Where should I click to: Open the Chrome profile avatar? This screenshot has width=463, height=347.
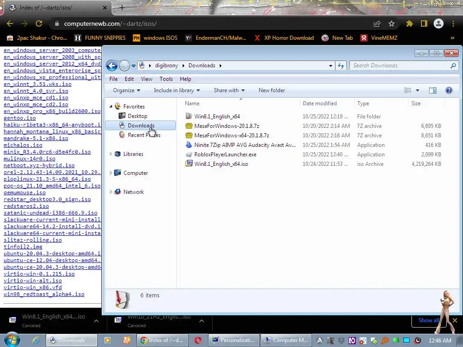[x=439, y=23]
